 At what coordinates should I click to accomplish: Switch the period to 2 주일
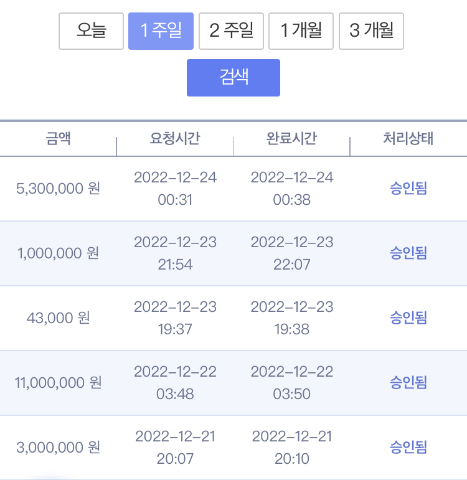[231, 31]
